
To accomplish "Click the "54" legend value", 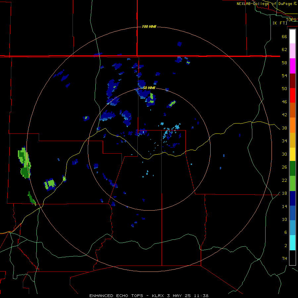I will [284, 75].
